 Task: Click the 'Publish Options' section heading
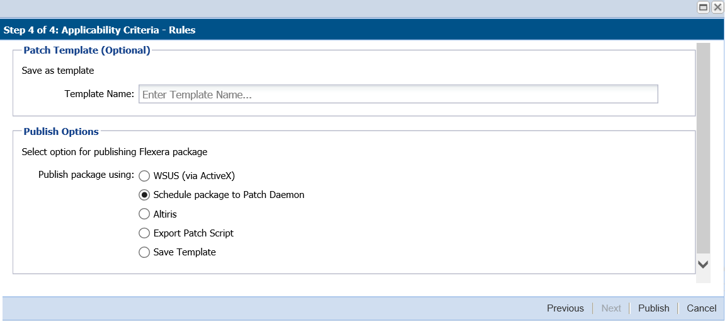(61, 132)
